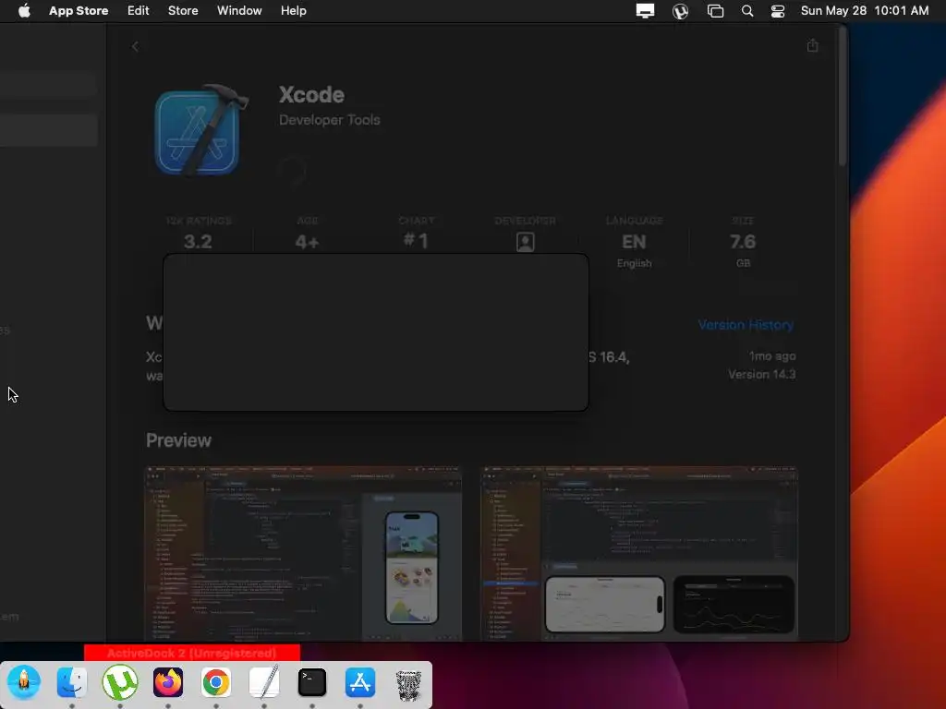The width and height of the screenshot is (946, 709).
Task: Open Terminal from the dock
Action: pyautogui.click(x=312, y=682)
